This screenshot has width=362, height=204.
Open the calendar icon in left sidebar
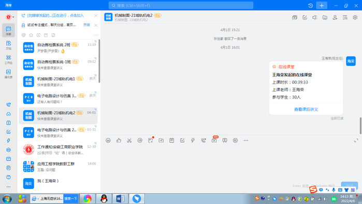[8, 123]
